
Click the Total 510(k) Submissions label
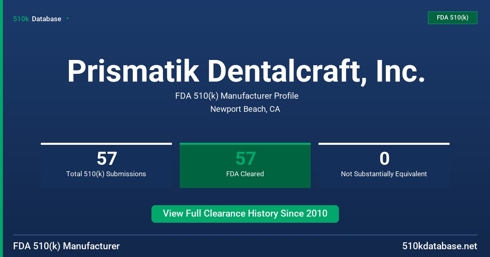click(106, 174)
